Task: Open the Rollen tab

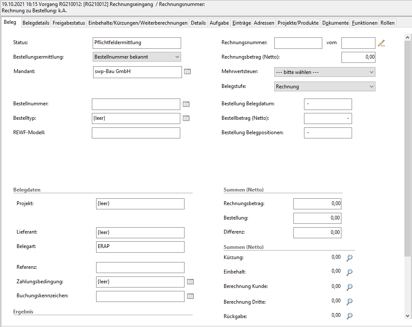Action: coord(388,23)
